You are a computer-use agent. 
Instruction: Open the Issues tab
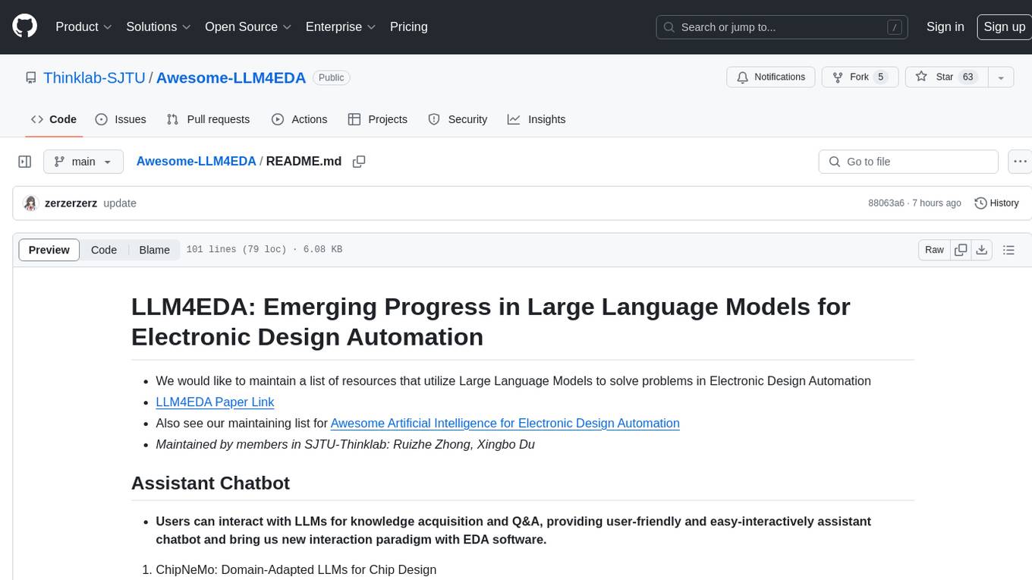[x=121, y=119]
